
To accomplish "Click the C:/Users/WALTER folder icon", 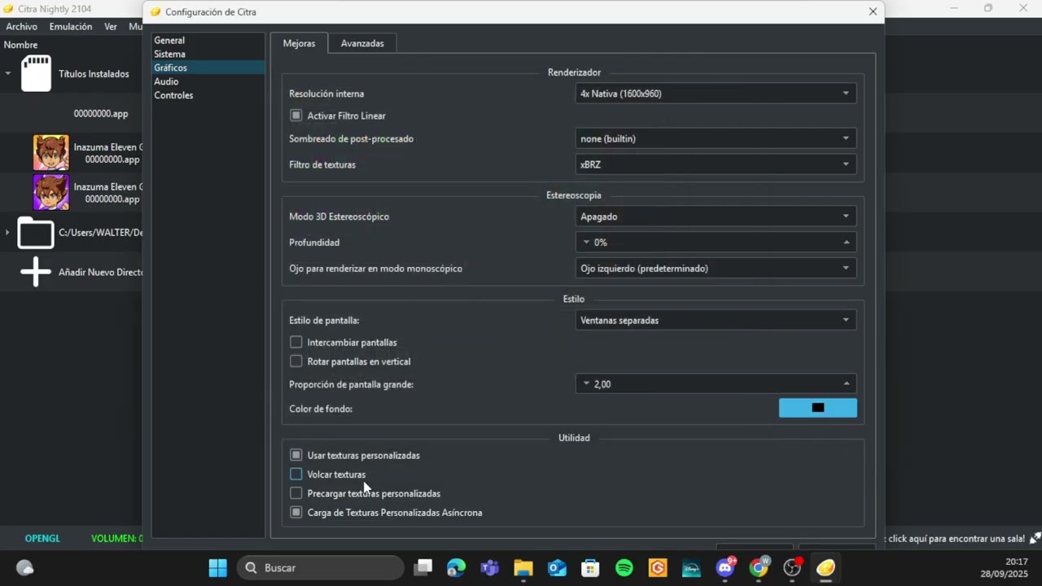I will [36, 233].
